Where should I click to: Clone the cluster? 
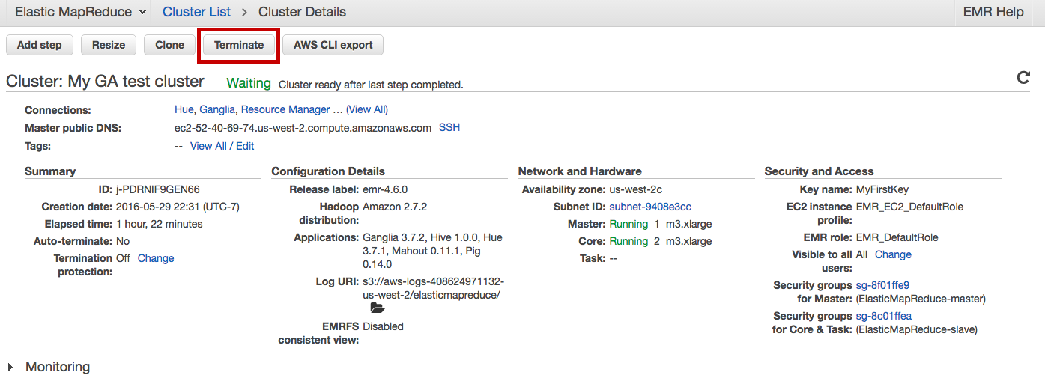169,45
